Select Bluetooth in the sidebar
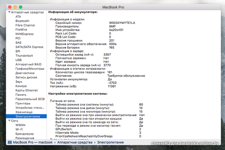Viewport: 225px width, 150px height. 22,21
